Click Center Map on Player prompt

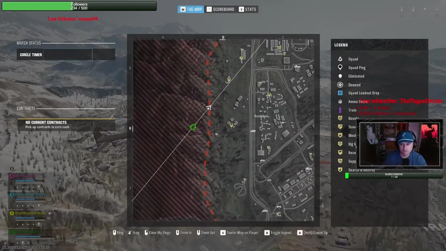(x=239, y=233)
